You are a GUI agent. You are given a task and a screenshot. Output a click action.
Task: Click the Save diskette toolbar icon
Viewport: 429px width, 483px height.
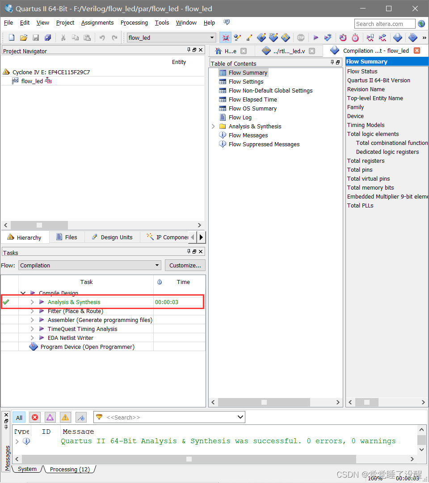pyautogui.click(x=36, y=38)
